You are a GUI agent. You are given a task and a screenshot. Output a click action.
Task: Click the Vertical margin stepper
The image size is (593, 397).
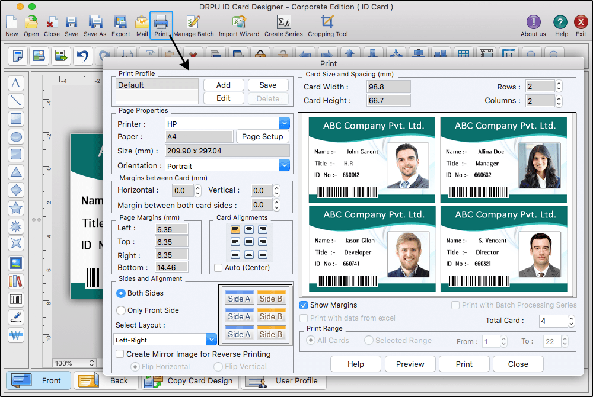pos(277,190)
